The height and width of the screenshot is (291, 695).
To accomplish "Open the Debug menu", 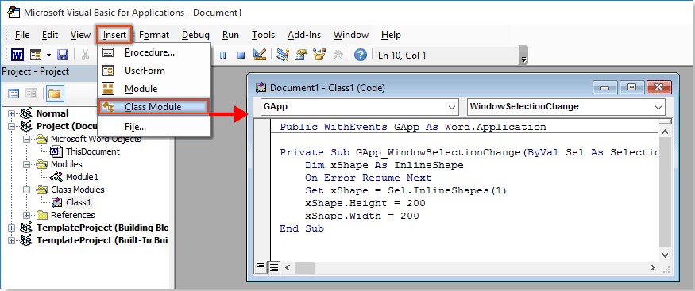I will (x=195, y=35).
